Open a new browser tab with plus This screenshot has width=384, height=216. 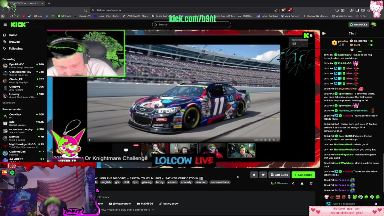pyautogui.click(x=49, y=3)
